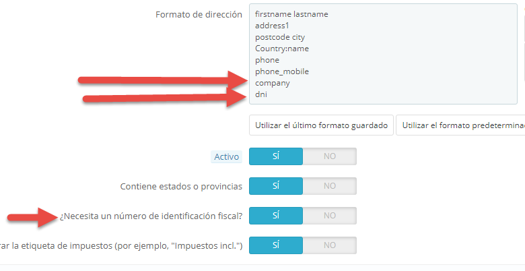
Task: Click Utilizar el formato predeterminado button
Action: point(460,126)
